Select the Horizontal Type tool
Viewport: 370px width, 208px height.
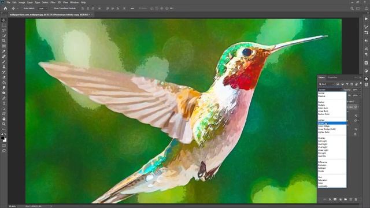(x=4, y=103)
